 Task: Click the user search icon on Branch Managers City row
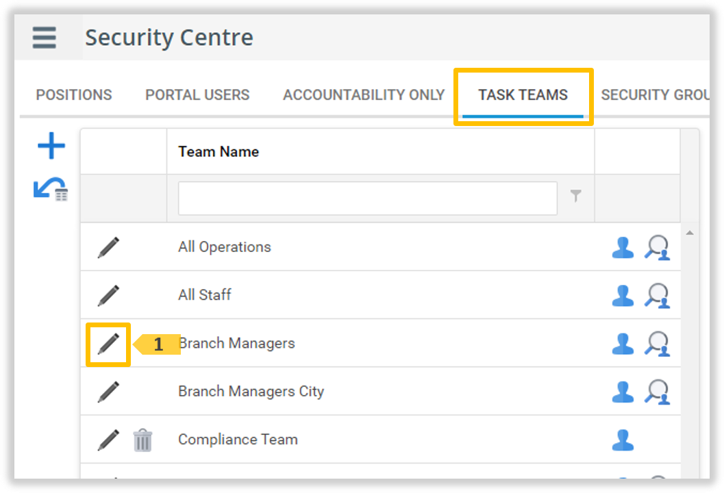[658, 392]
